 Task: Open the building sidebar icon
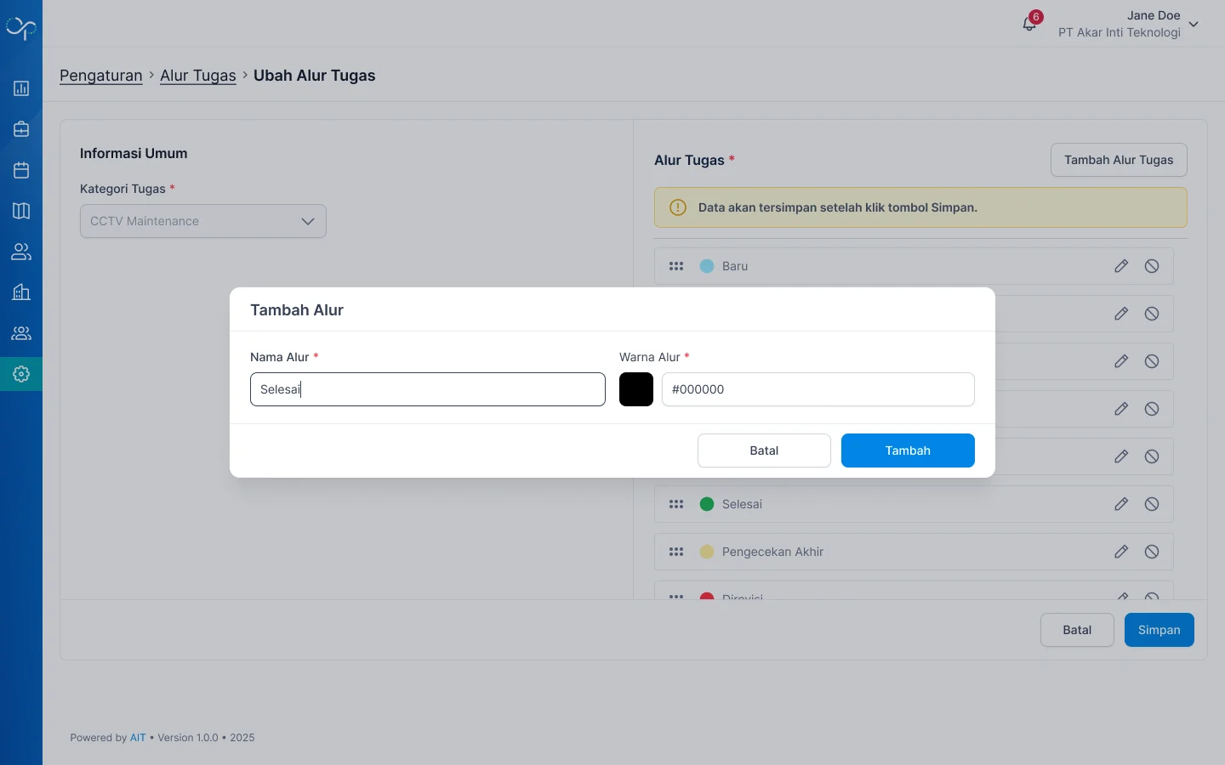pos(21,292)
